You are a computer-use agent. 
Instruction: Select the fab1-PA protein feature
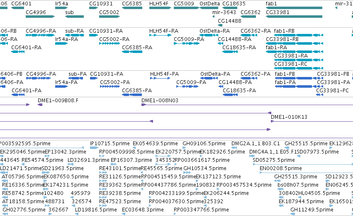point(295,86)
